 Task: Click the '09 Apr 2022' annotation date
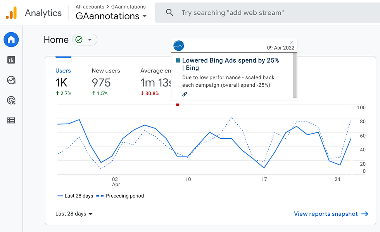tap(281, 48)
